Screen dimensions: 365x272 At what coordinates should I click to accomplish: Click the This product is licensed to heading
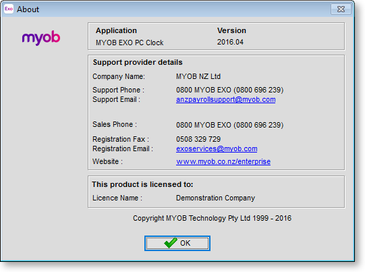point(142,184)
